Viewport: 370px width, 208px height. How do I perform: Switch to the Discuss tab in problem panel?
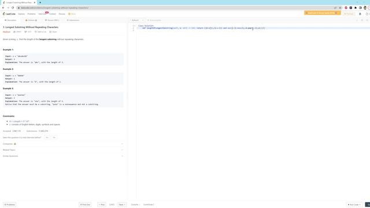[x=52, y=20]
